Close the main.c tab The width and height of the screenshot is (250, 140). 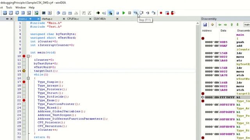click(38, 19)
